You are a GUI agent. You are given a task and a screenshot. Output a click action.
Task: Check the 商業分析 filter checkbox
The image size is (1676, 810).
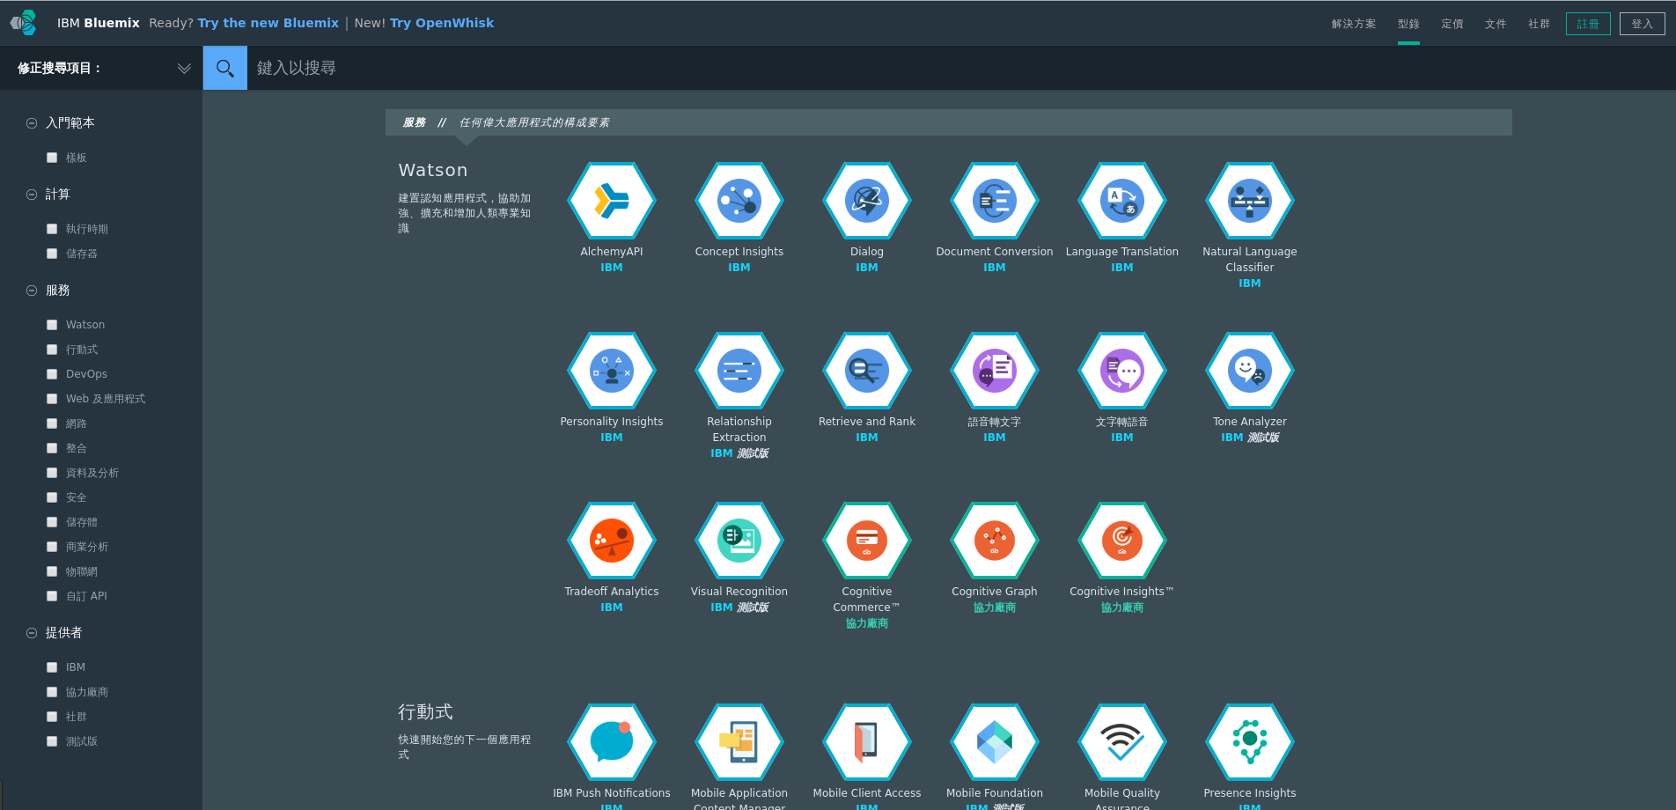52,547
